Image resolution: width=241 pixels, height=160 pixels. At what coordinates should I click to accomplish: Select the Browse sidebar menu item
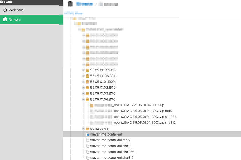(x=15, y=20)
